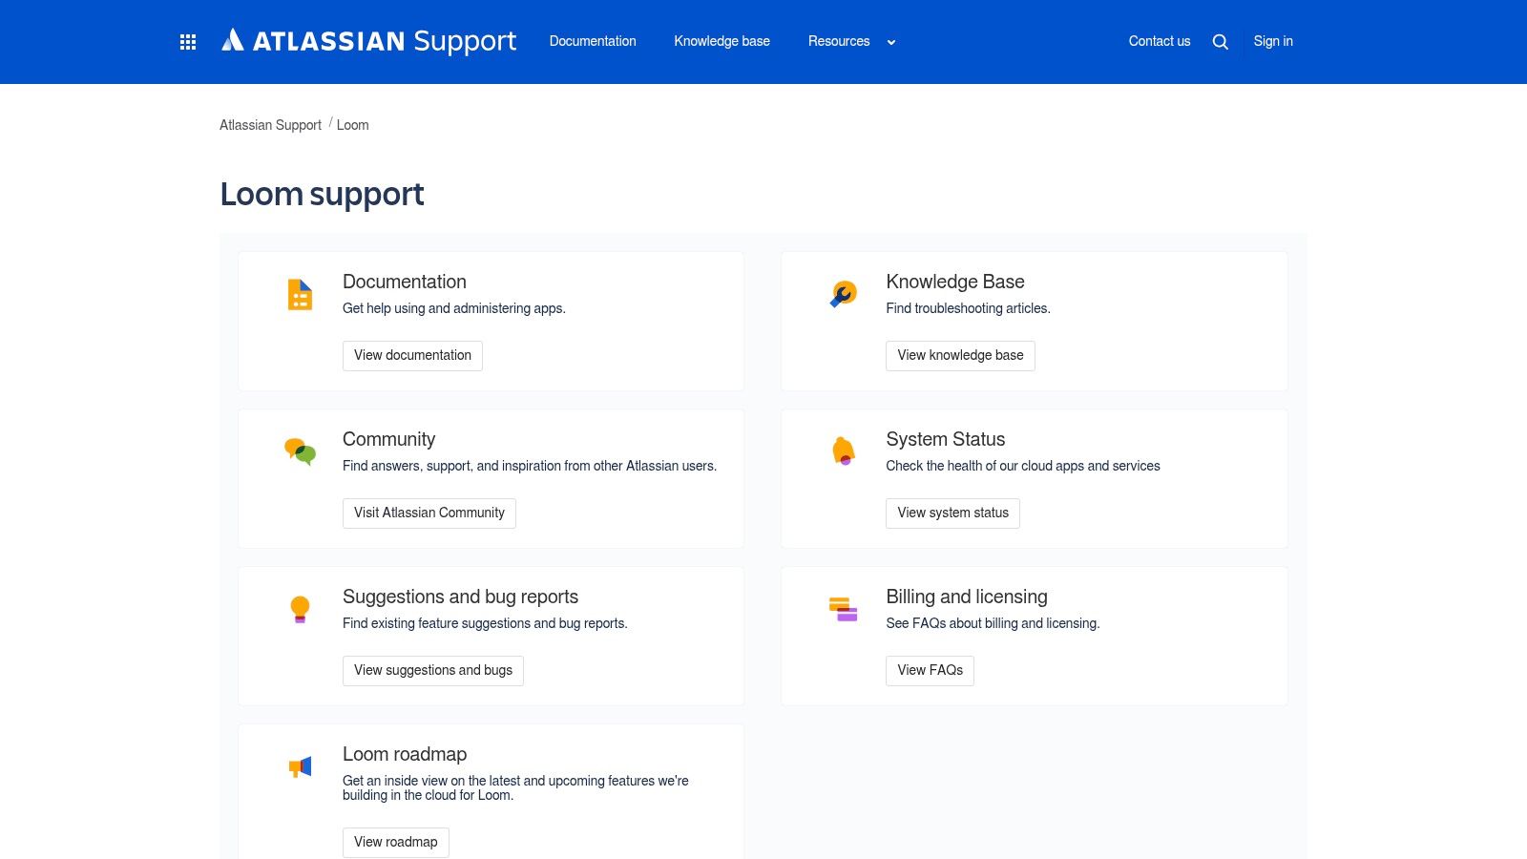
Task: Click 'Get an inside view on the latest' description
Action: (515, 787)
